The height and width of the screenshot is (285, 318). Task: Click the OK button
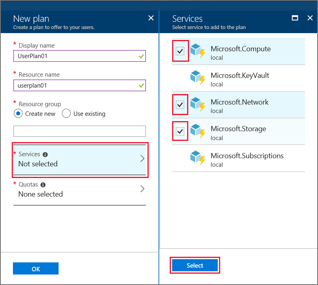click(36, 268)
